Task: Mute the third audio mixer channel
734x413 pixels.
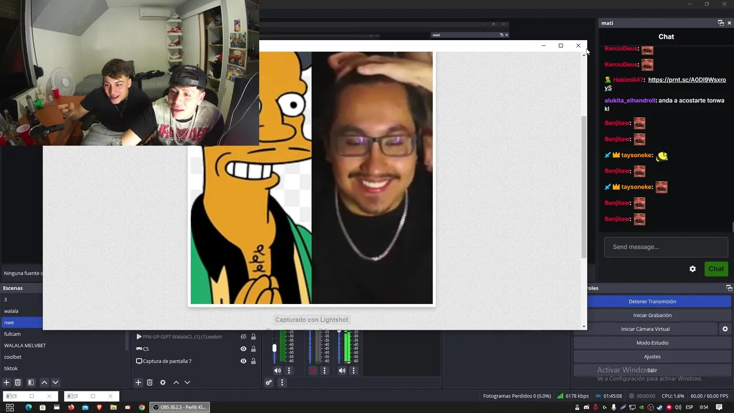Action: pos(342,371)
